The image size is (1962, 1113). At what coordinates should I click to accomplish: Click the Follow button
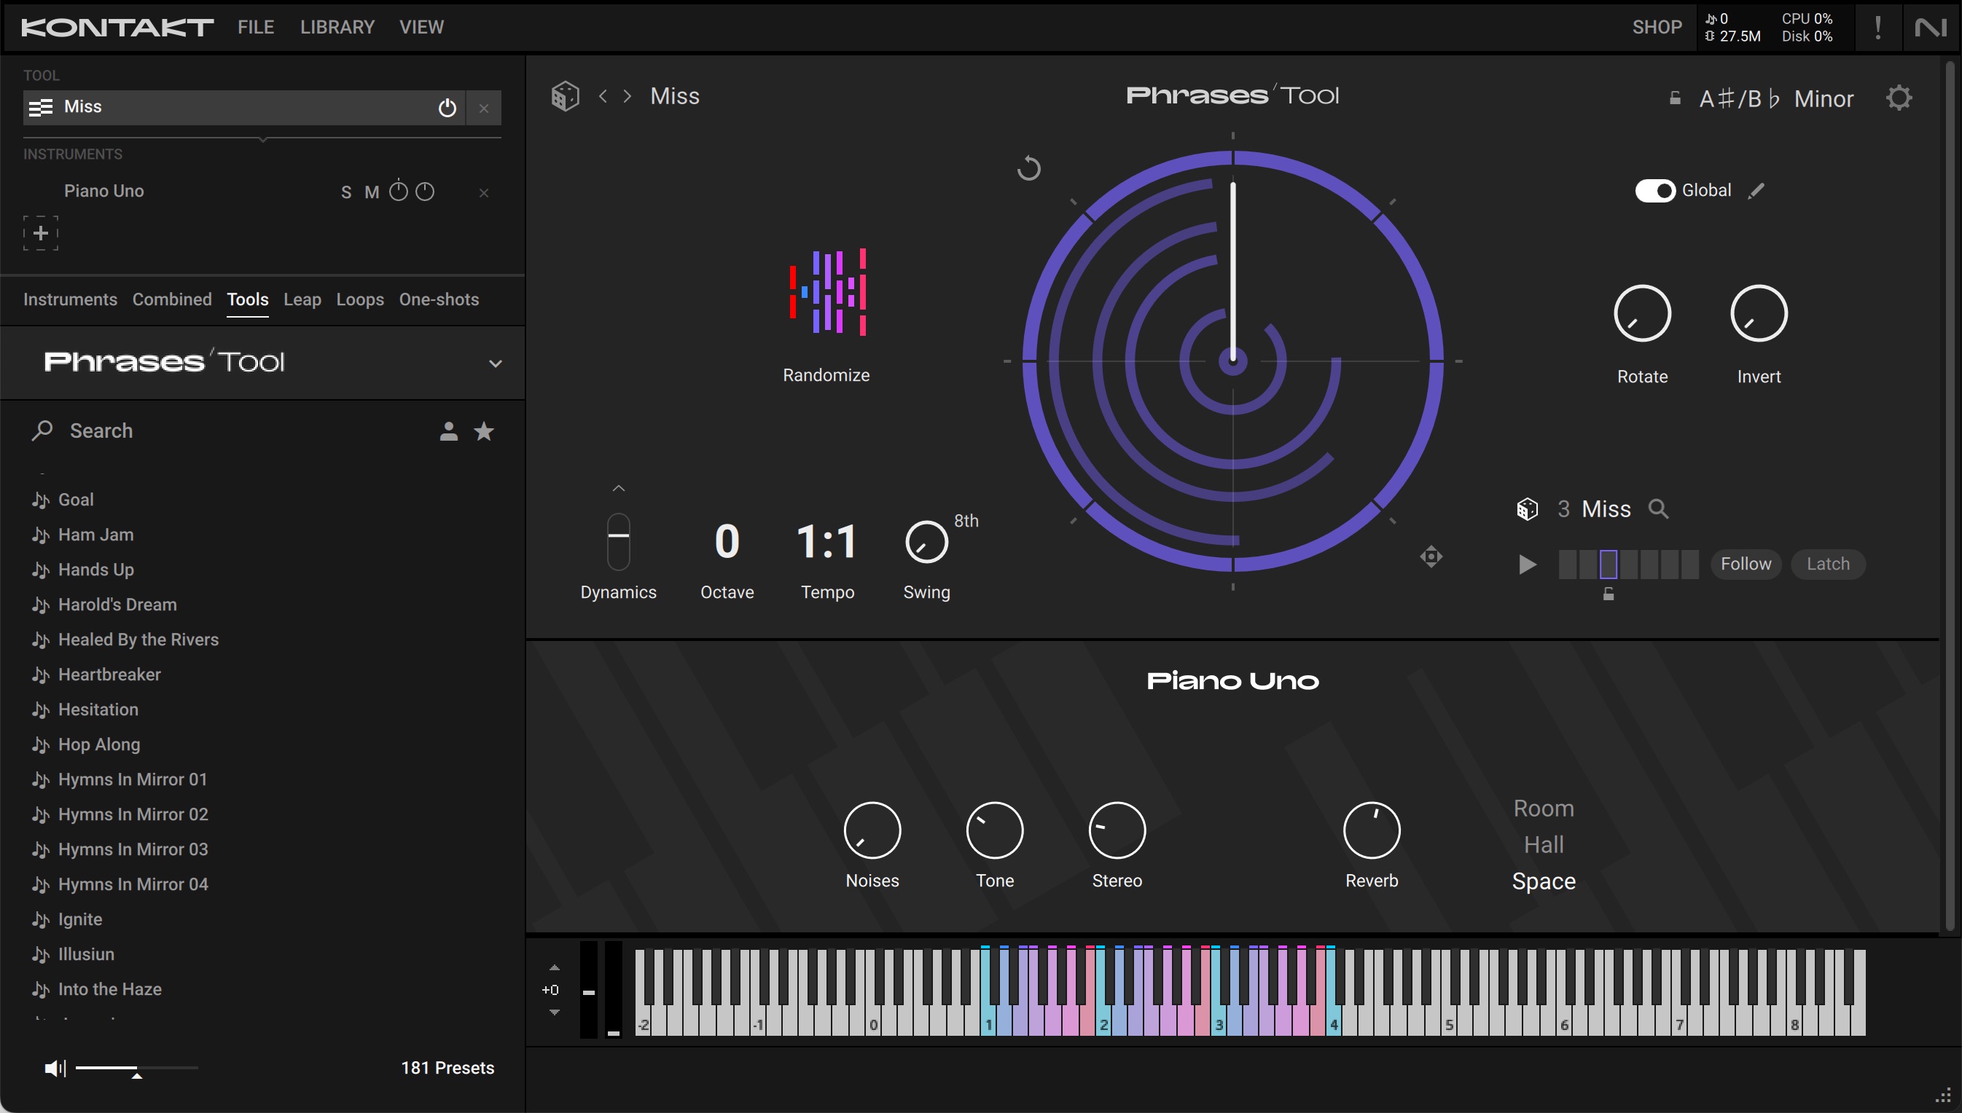tap(1745, 564)
